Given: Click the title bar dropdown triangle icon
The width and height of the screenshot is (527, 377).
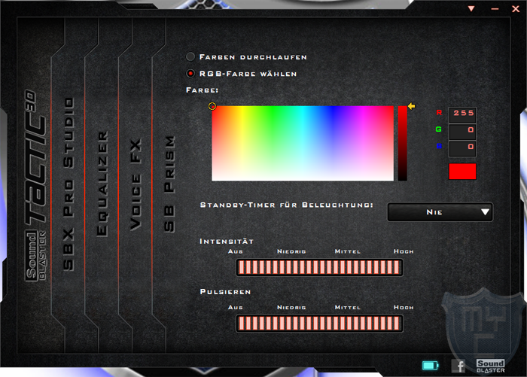Looking at the screenshot, I should (471, 8).
